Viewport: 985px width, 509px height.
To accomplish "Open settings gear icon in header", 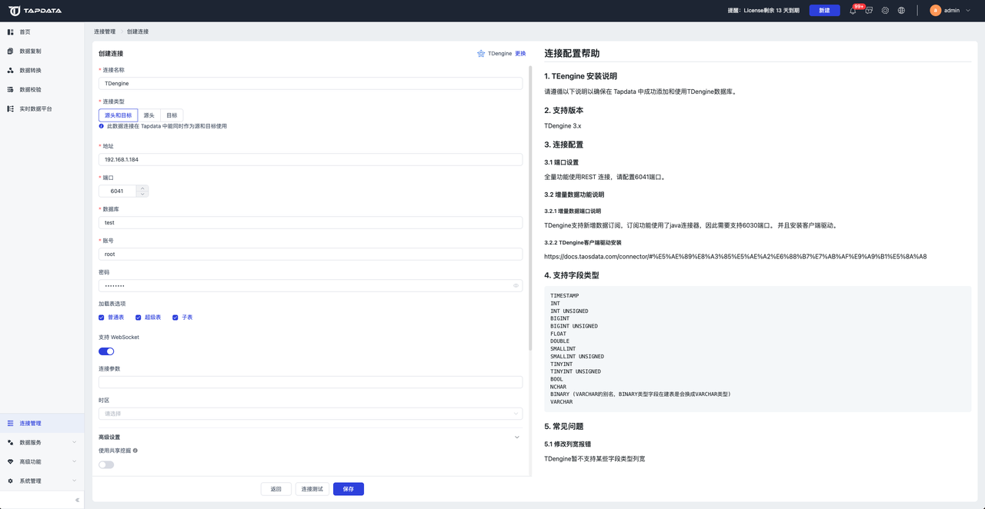I will (885, 11).
